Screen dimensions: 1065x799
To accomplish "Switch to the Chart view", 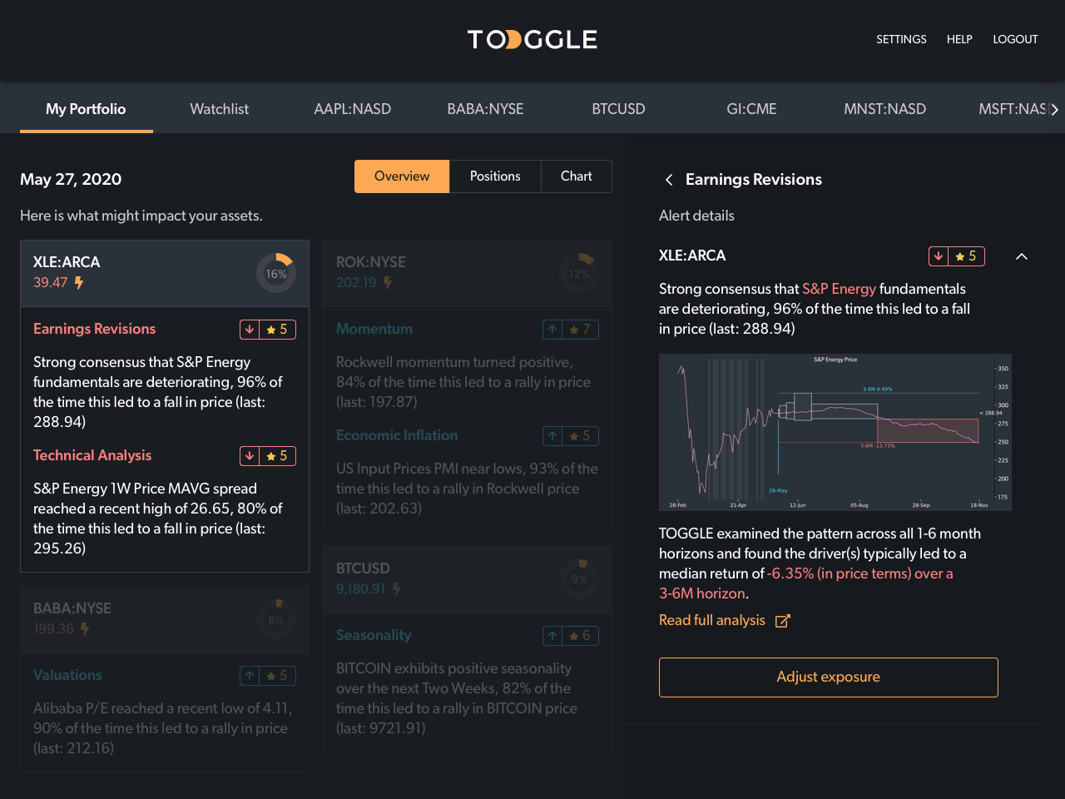I will [576, 176].
